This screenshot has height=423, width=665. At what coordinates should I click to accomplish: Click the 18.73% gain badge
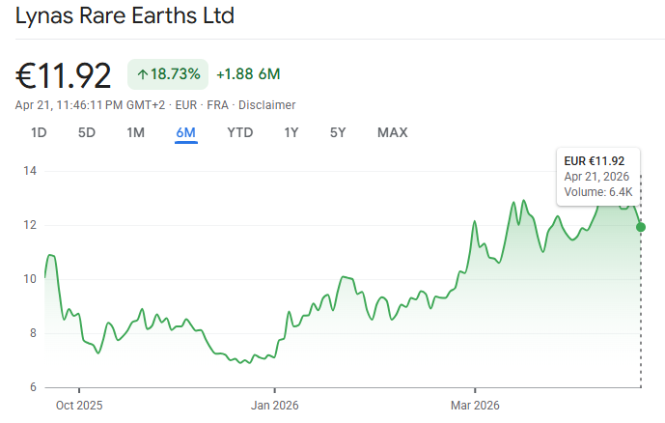(x=168, y=74)
